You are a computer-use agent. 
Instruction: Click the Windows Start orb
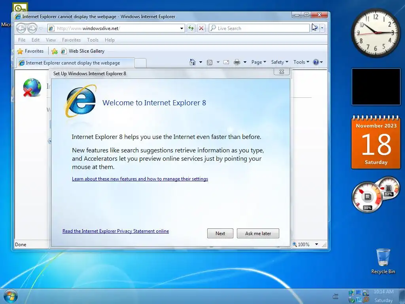click(11, 296)
